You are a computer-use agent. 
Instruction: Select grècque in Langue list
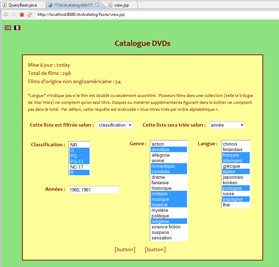point(236,166)
